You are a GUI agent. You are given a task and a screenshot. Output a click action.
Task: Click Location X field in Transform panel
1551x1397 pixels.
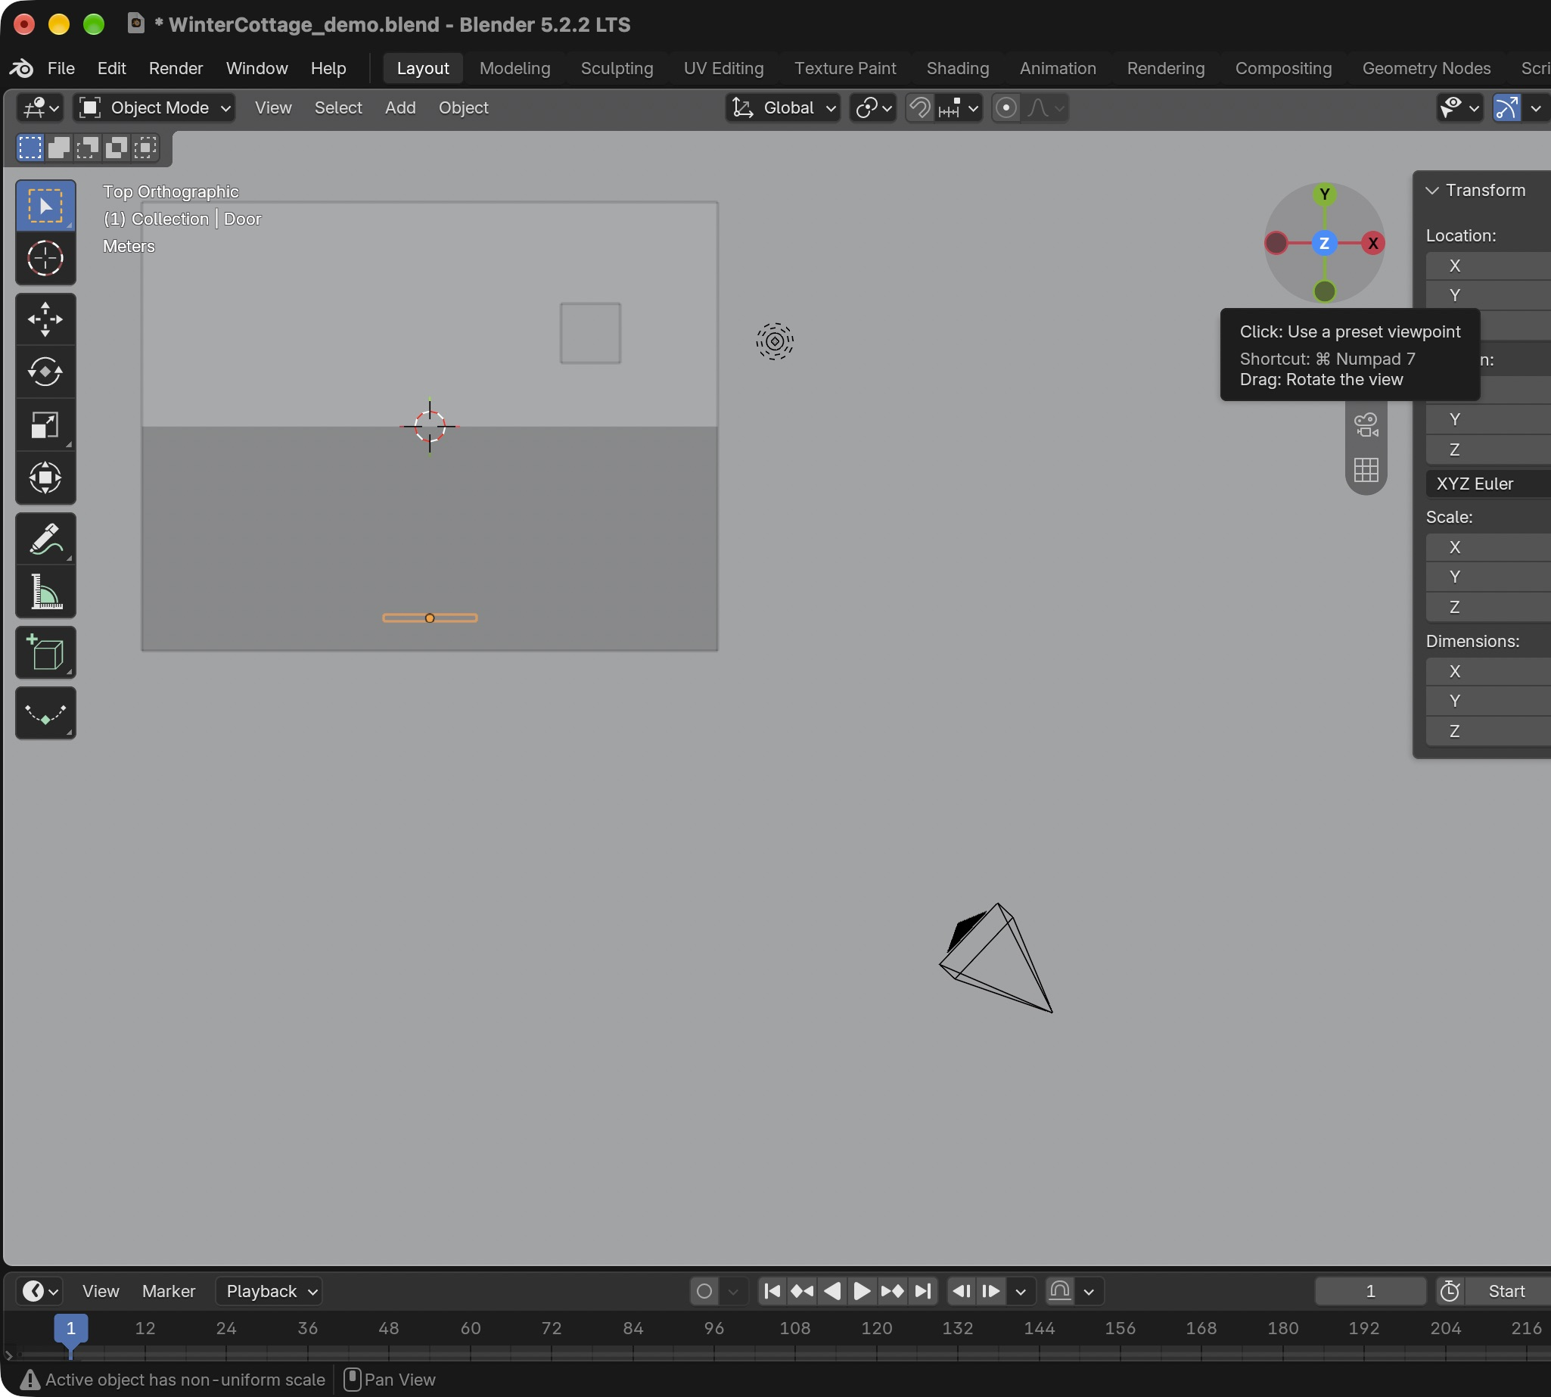1487,266
